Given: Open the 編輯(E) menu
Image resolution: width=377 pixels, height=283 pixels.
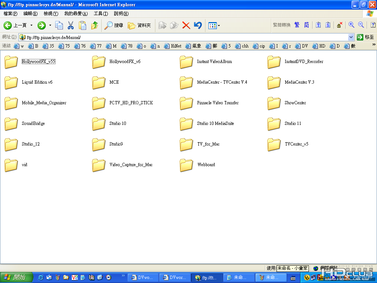Looking at the screenshot, I should 31,14.
